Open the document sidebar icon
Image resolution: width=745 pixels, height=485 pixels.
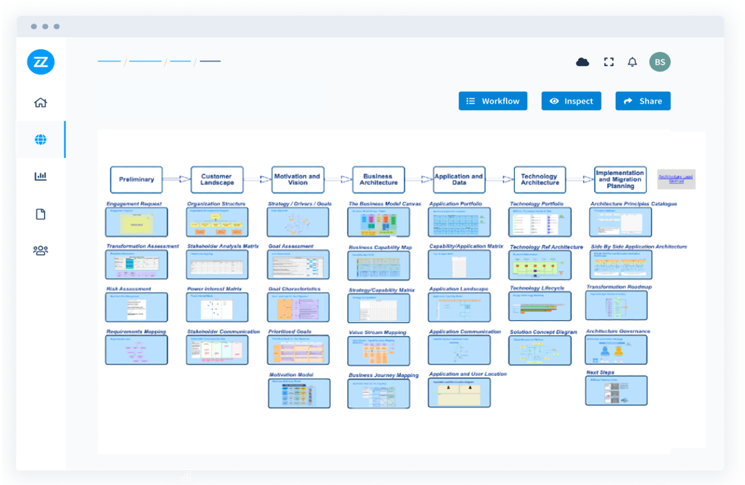tap(41, 214)
